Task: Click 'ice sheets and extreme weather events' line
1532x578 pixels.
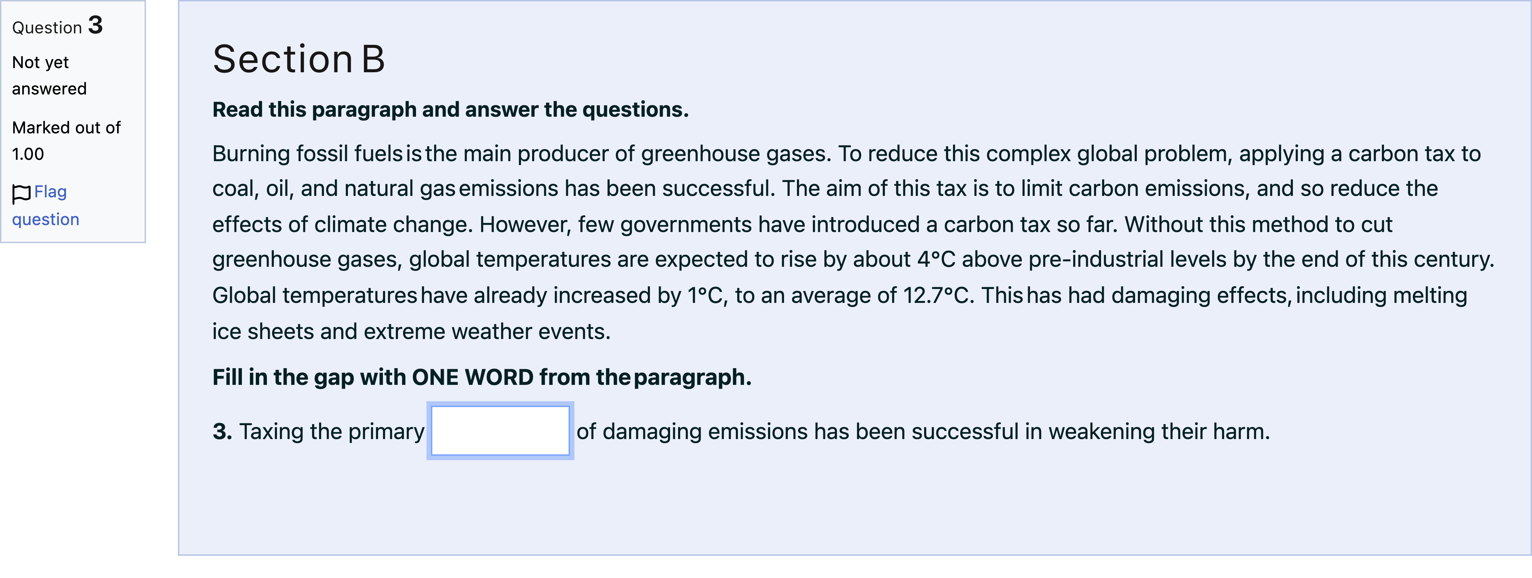Action: coord(411,332)
